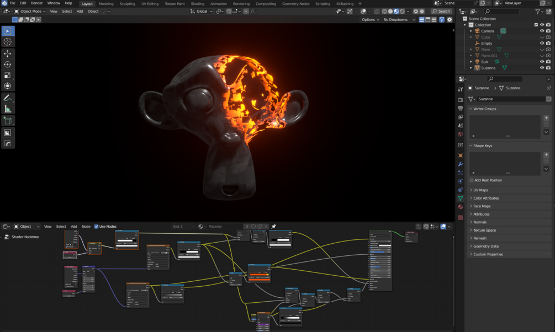Screen dimensions: 555x332
Task: Select the 3D Cursor tool
Action: 7,42
